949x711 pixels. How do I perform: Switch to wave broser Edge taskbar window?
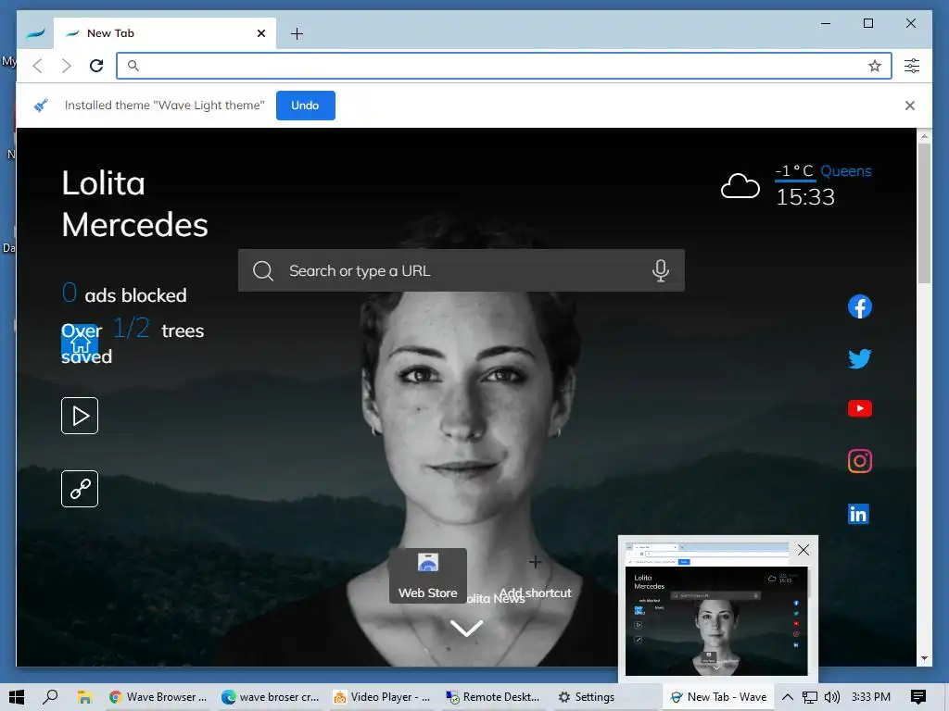click(x=270, y=697)
